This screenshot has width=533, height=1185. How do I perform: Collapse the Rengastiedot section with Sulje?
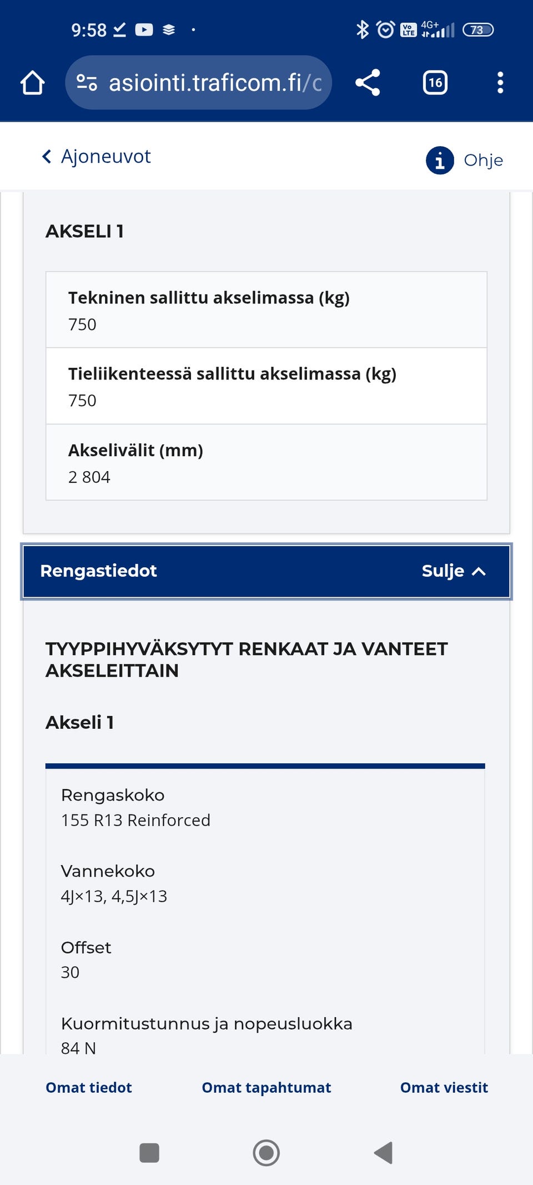[x=443, y=571]
